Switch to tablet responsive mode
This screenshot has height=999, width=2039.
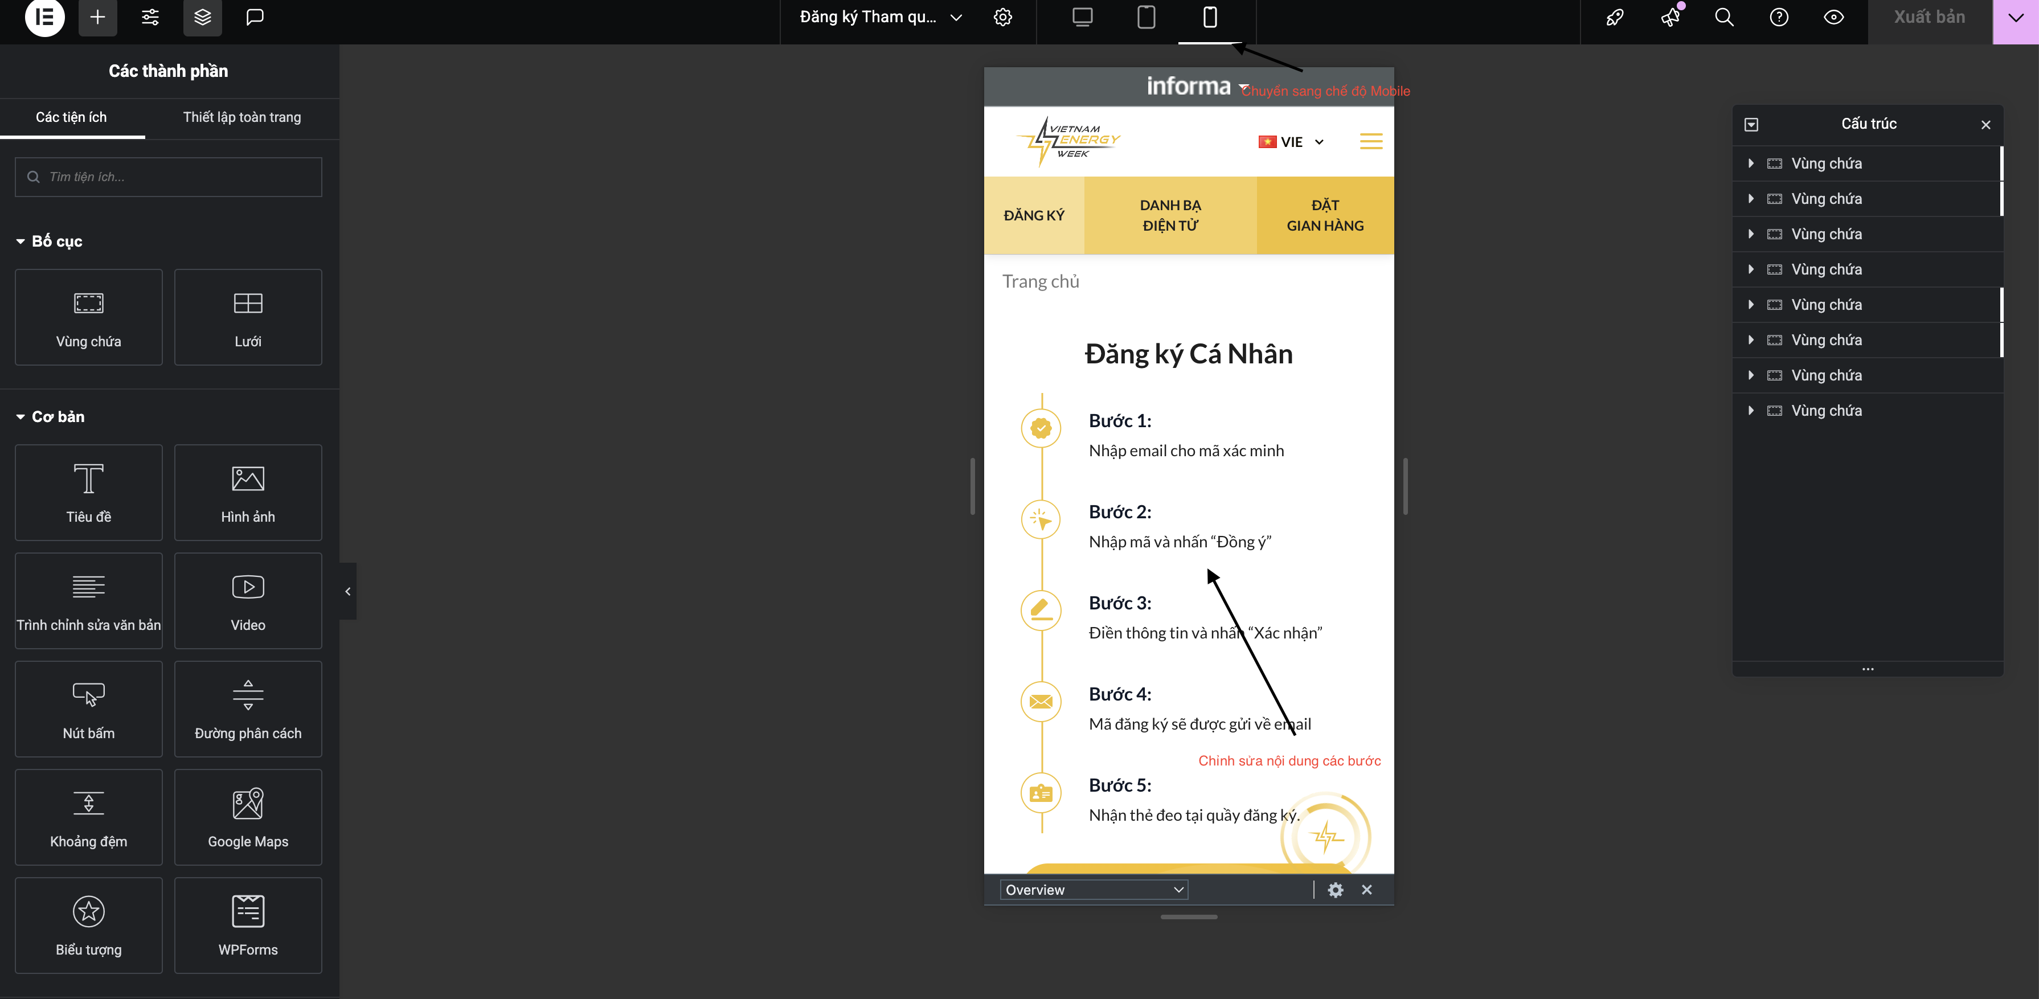[1146, 18]
